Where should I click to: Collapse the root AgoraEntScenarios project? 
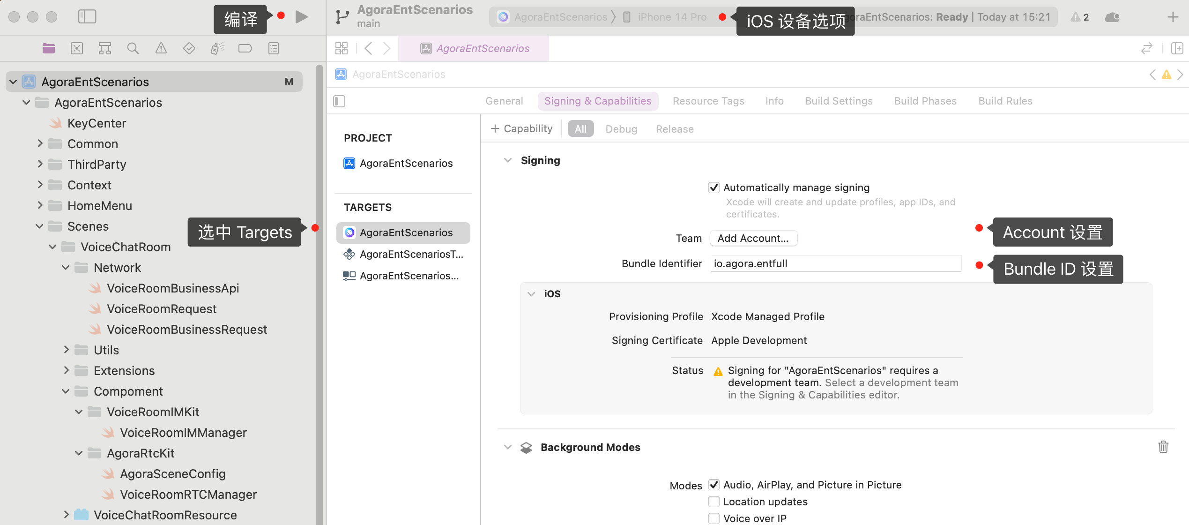[13, 82]
